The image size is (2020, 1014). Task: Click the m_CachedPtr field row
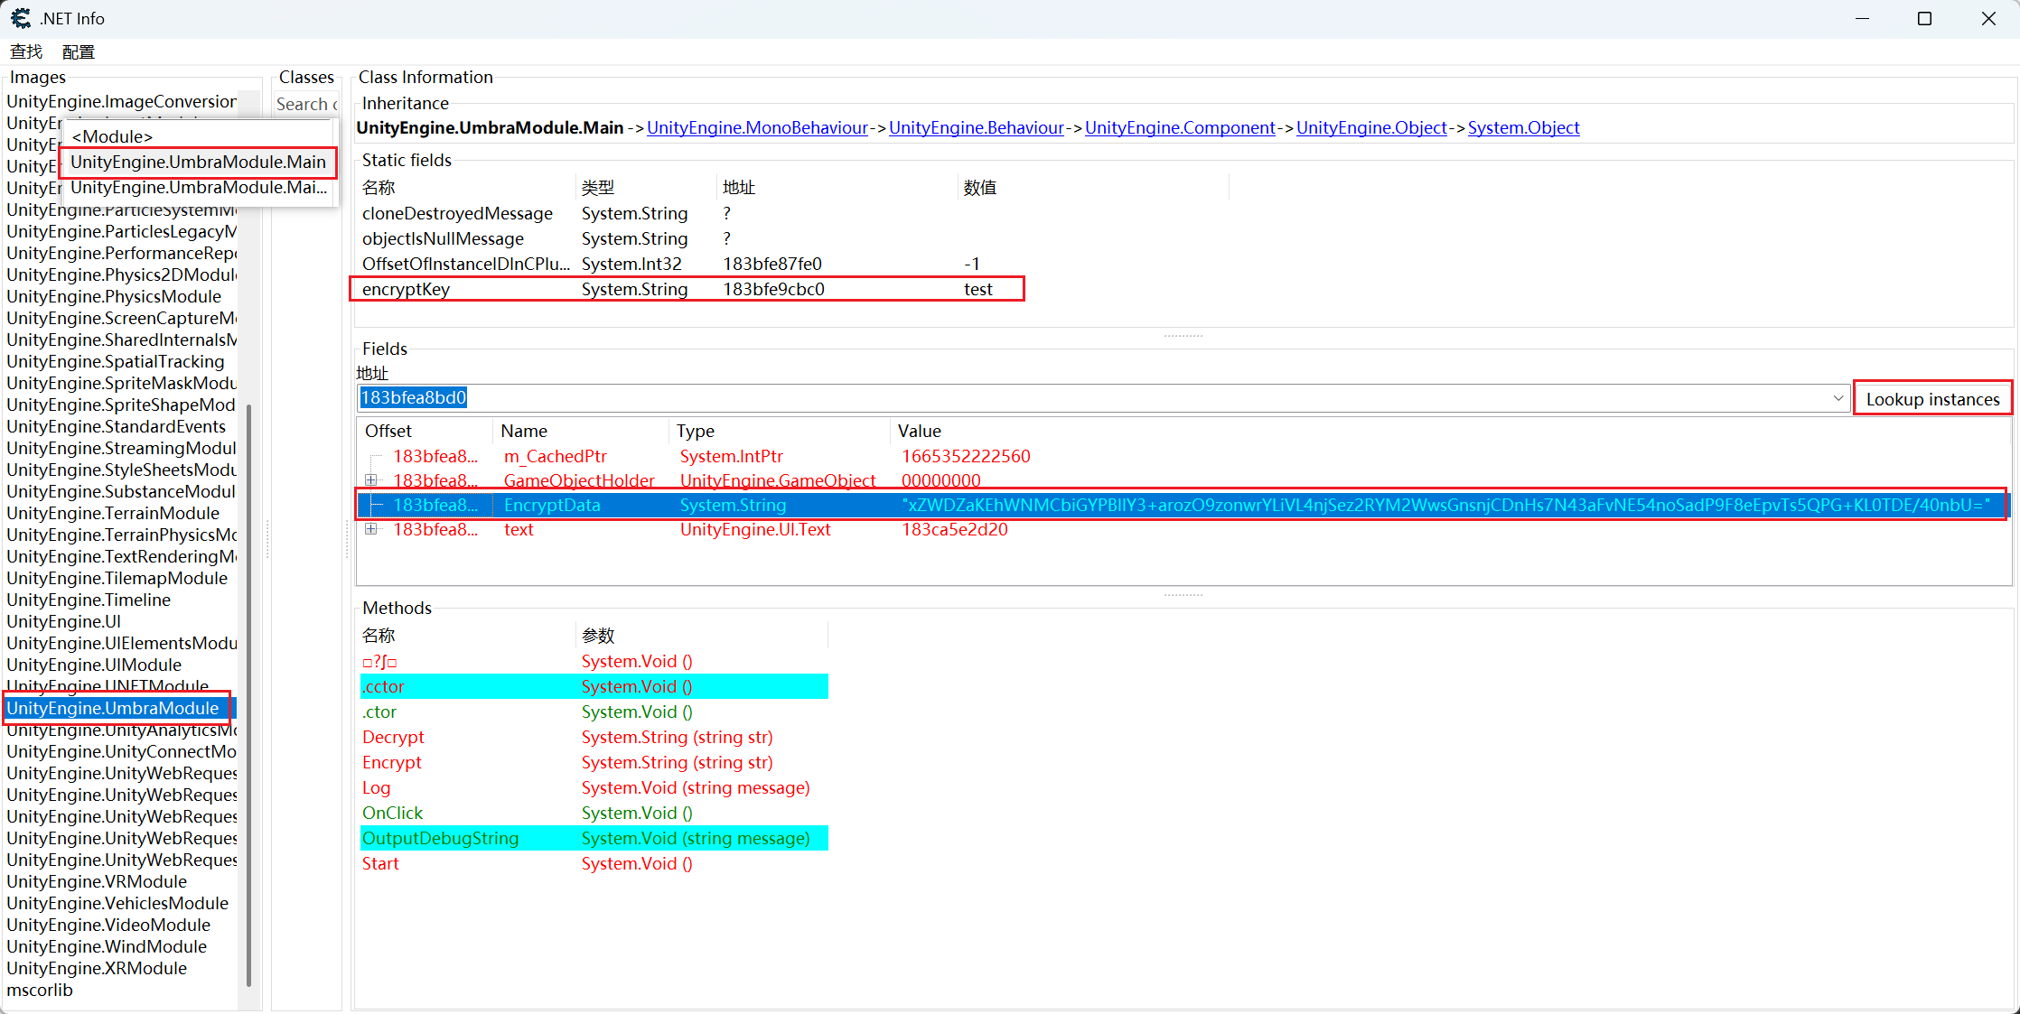[x=555, y=456]
